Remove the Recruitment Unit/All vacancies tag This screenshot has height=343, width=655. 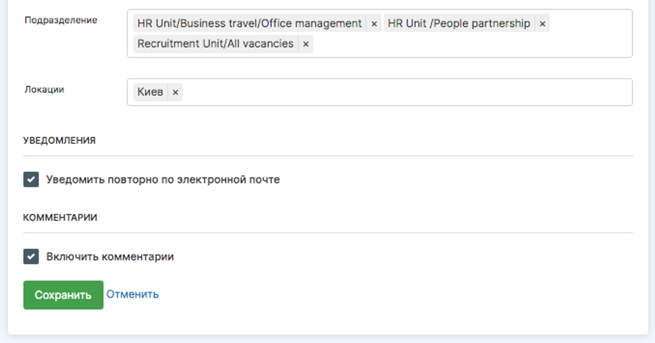306,44
